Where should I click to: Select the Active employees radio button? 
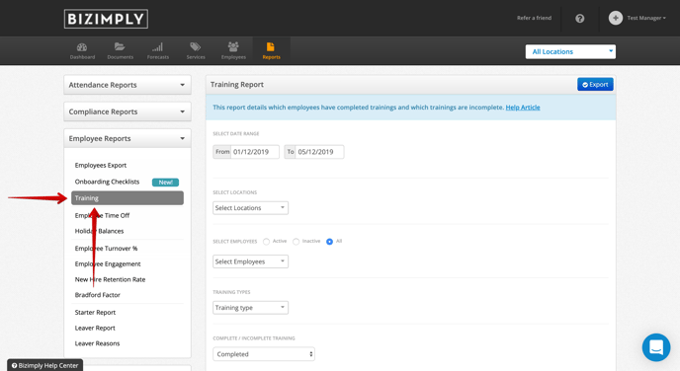point(266,242)
